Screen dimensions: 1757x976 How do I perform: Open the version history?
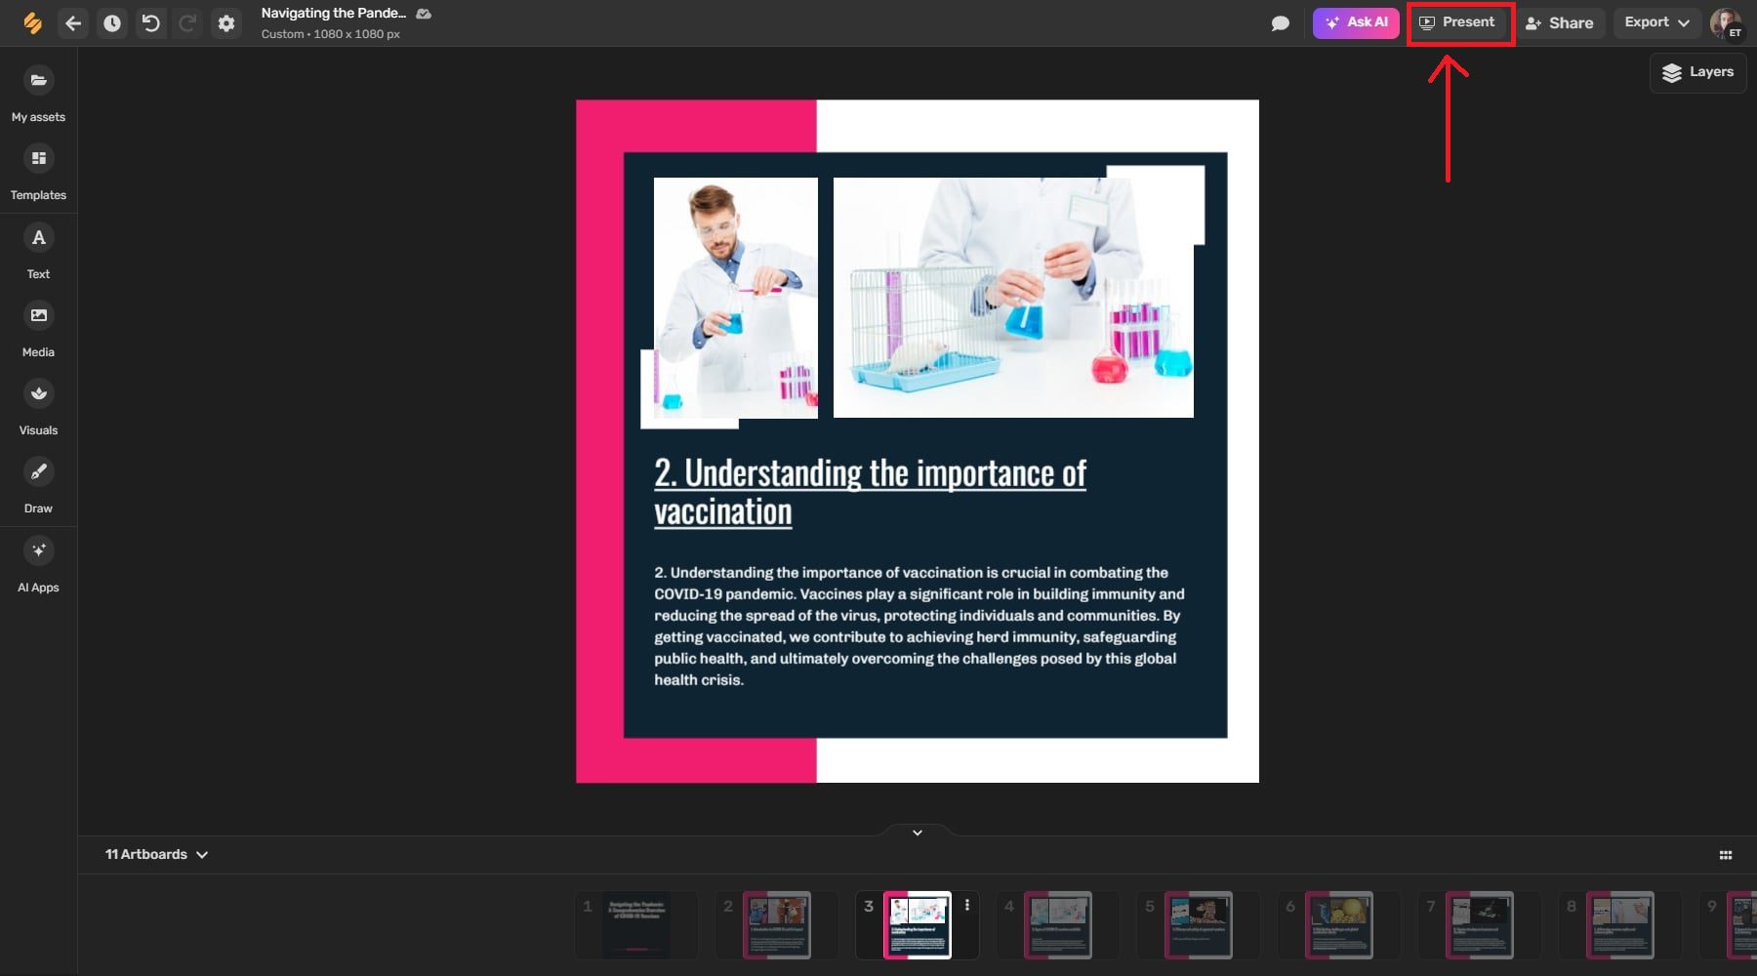[112, 23]
